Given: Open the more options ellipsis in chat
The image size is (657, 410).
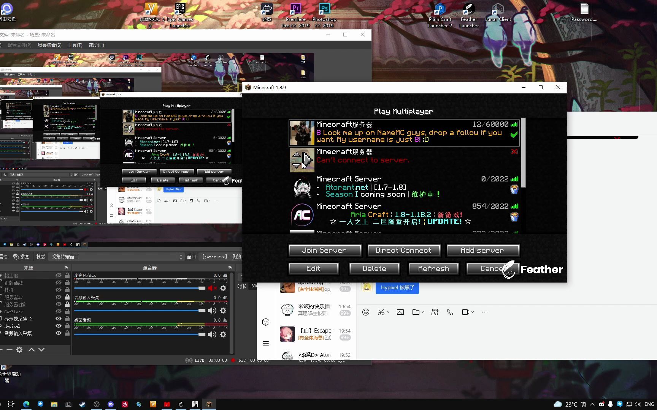Looking at the screenshot, I should pos(485,312).
